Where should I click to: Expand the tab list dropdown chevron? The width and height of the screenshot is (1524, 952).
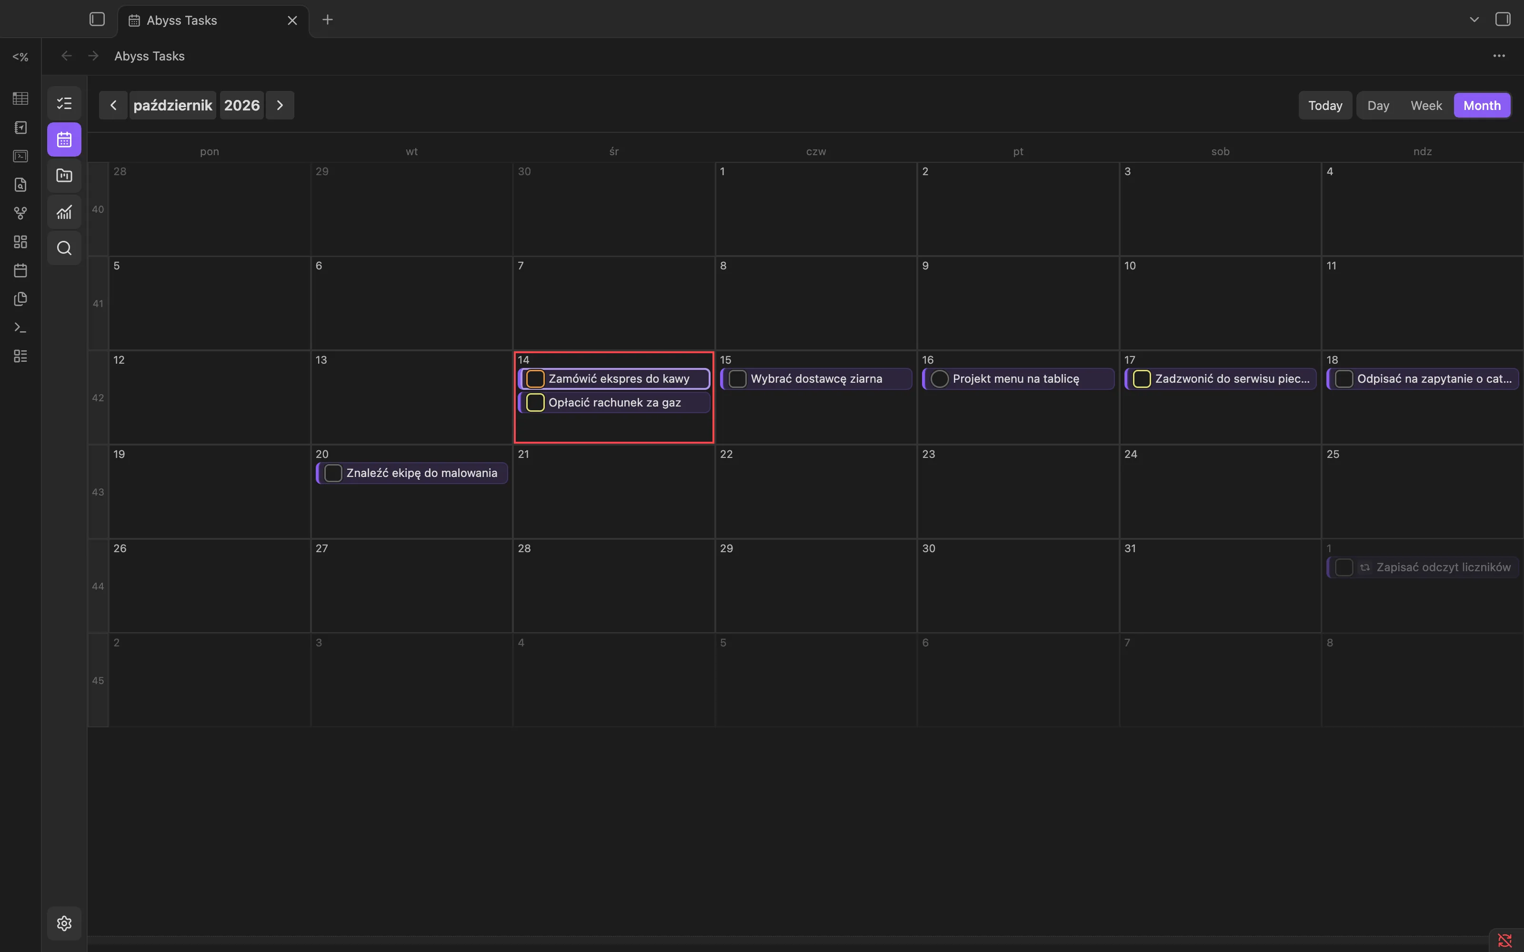[1474, 20]
